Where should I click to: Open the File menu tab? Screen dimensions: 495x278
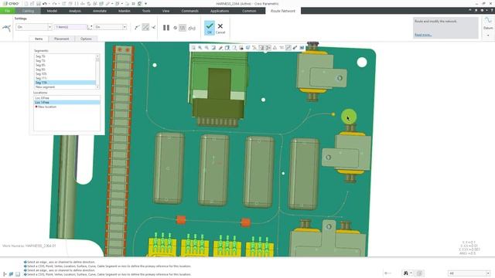point(7,11)
